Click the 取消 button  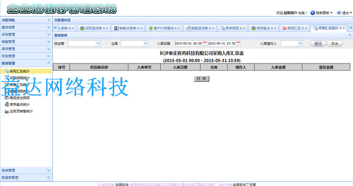point(335,44)
